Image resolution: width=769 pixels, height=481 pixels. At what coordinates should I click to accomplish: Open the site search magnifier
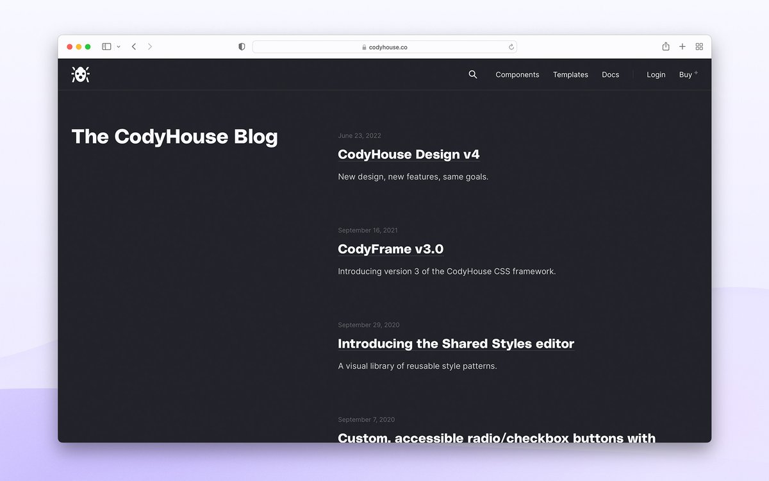pyautogui.click(x=473, y=74)
